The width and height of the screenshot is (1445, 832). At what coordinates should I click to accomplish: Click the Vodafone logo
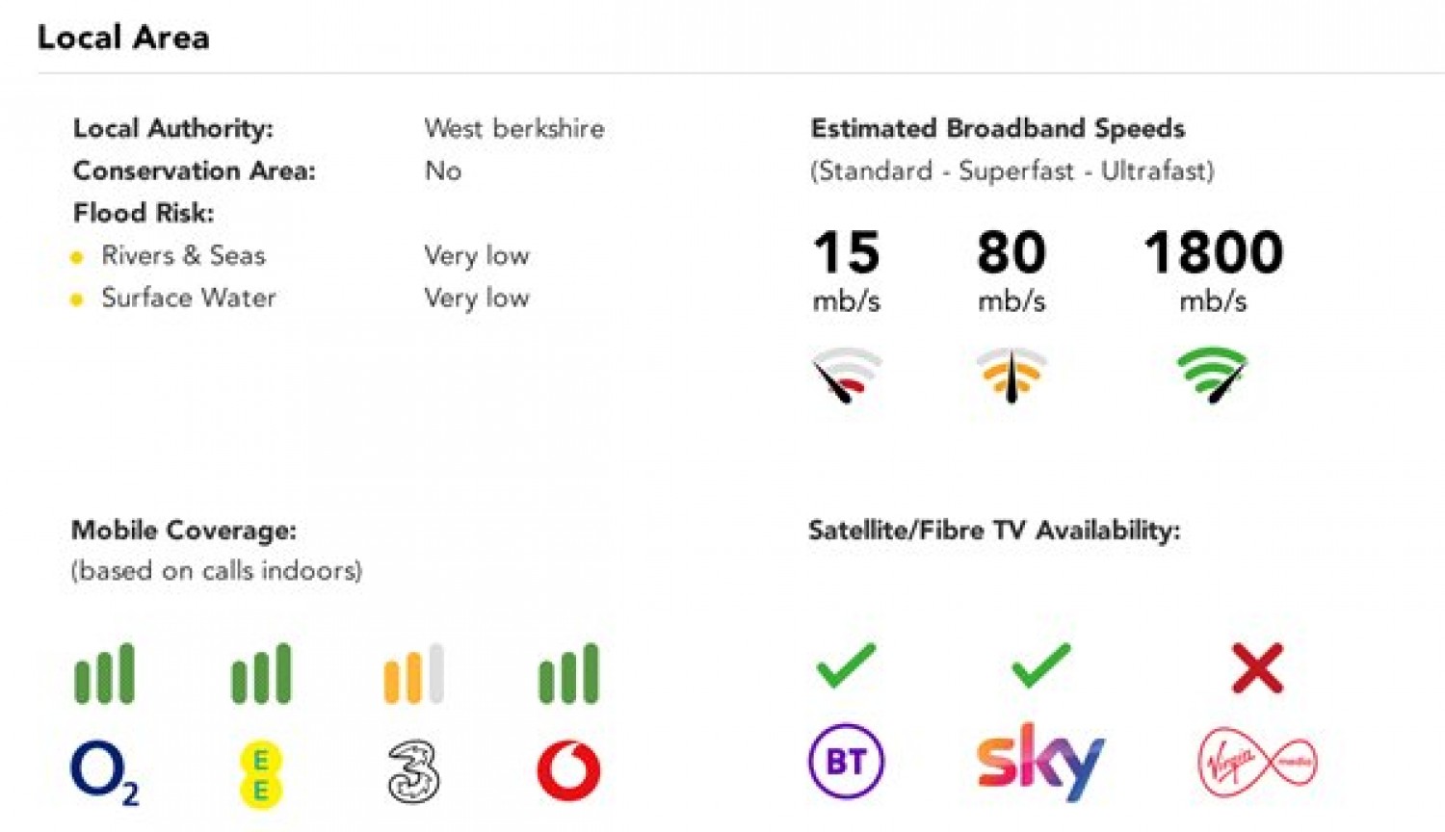[568, 770]
